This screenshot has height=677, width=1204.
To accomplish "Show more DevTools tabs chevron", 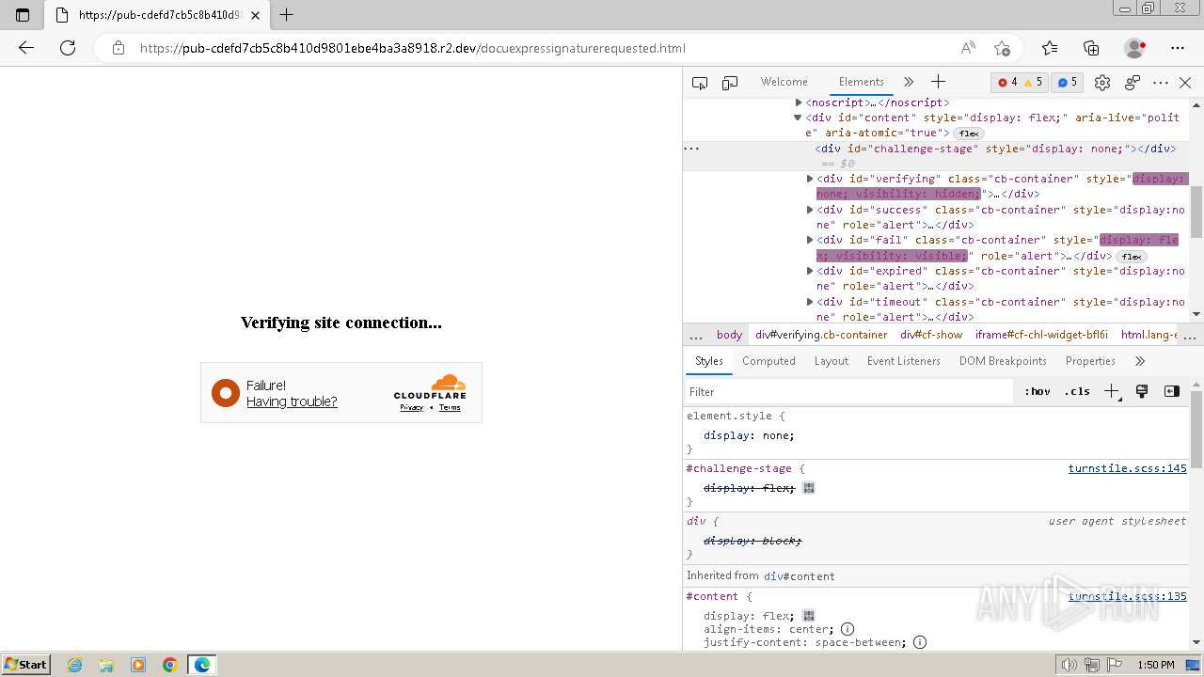I will [909, 83].
